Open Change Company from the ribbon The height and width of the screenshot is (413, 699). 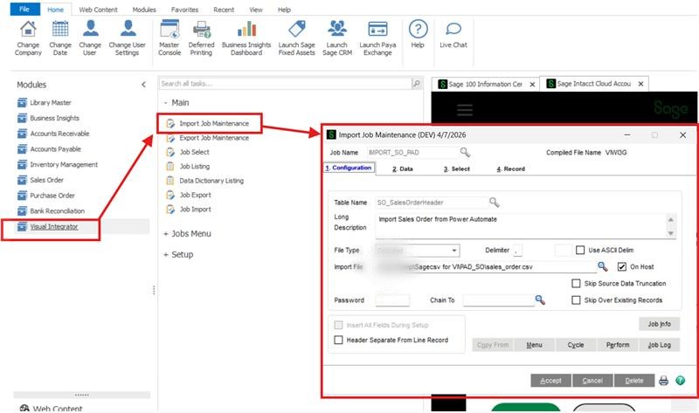coord(28,38)
